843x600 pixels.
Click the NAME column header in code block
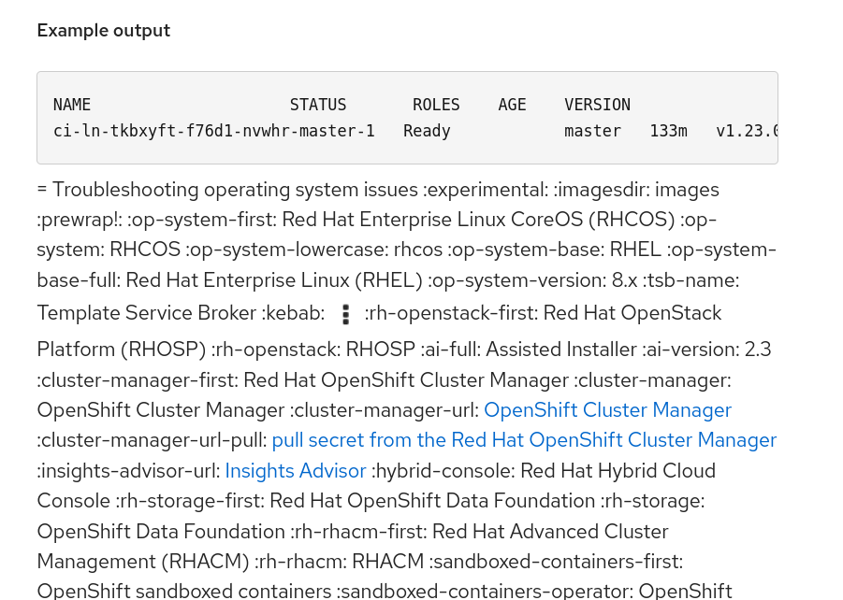[72, 105]
